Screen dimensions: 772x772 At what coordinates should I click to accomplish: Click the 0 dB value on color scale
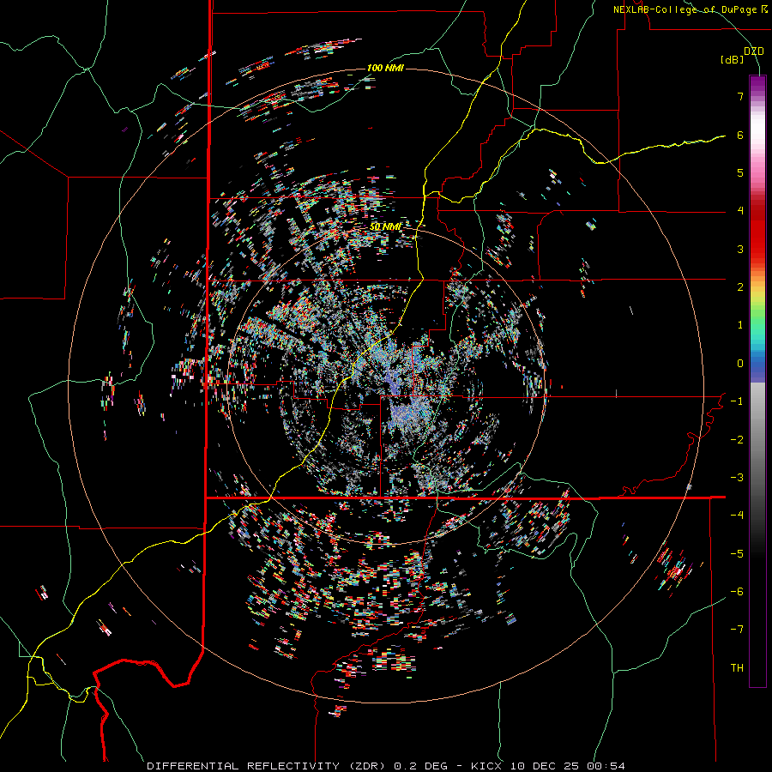[740, 364]
